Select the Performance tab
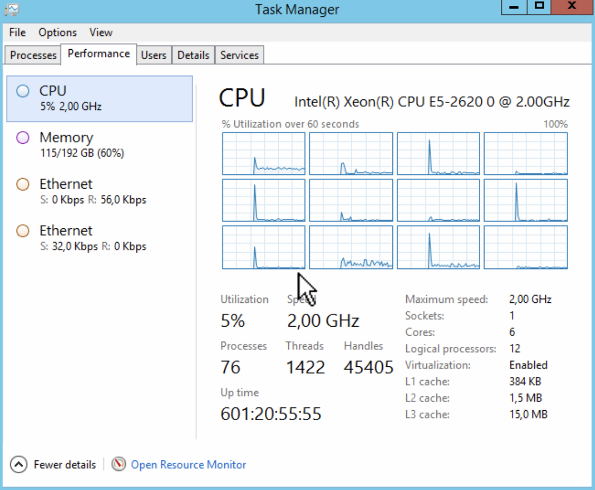This screenshot has width=595, height=490. click(x=99, y=54)
